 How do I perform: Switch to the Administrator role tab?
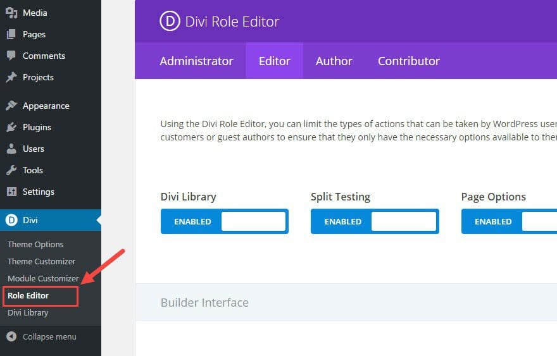pyautogui.click(x=196, y=61)
